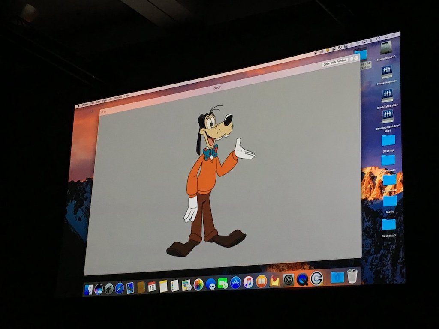Launch Photos app from the Dock
Viewport: 439px width, 329px height.
[198, 284]
